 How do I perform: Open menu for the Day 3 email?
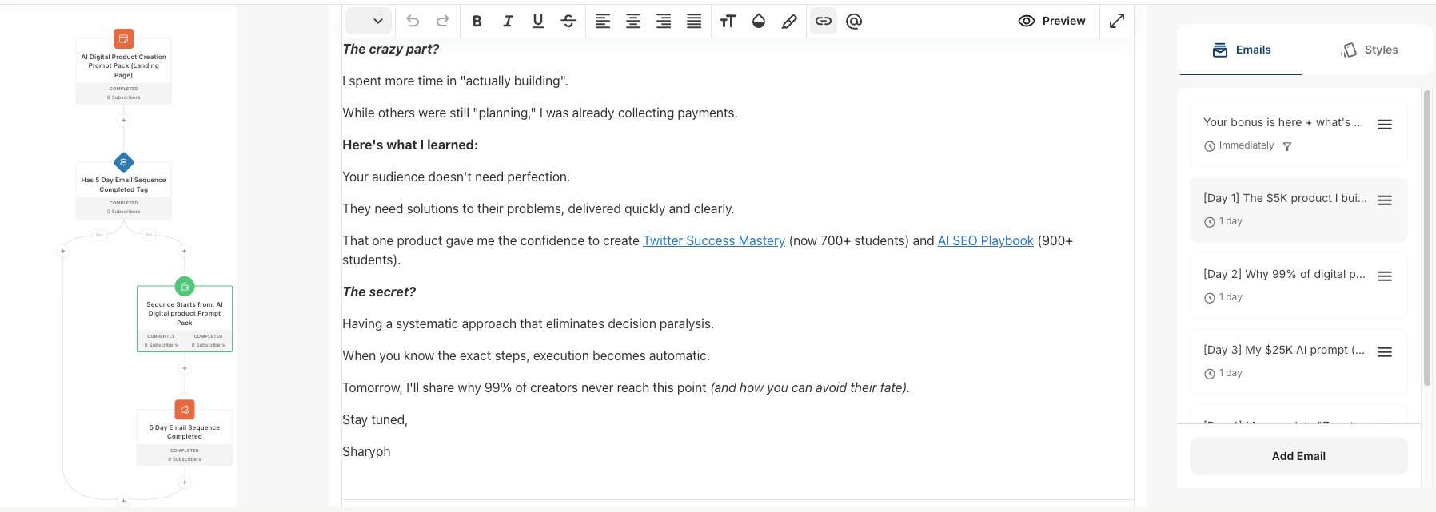1385,352
